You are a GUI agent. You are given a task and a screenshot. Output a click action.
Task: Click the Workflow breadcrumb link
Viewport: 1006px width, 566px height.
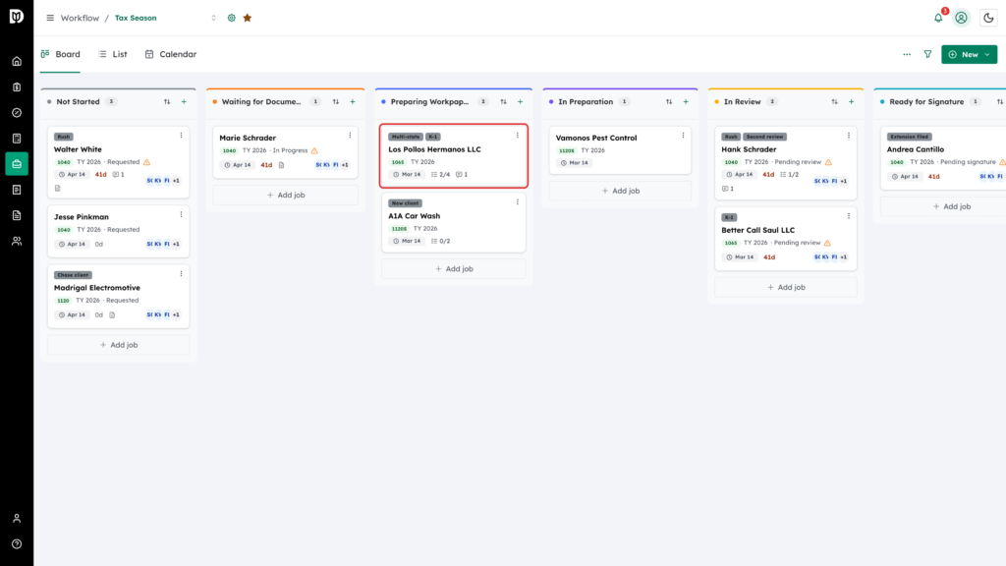tap(80, 18)
